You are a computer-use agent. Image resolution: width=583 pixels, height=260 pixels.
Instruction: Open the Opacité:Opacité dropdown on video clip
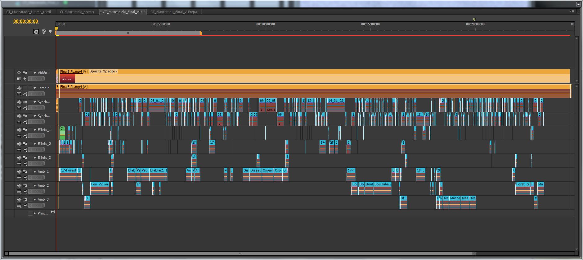117,71
